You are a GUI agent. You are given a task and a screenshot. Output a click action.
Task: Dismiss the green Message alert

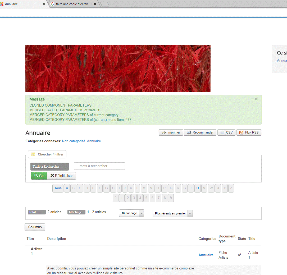tap(256, 99)
